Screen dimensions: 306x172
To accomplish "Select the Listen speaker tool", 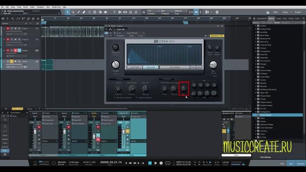I will 106,12.
